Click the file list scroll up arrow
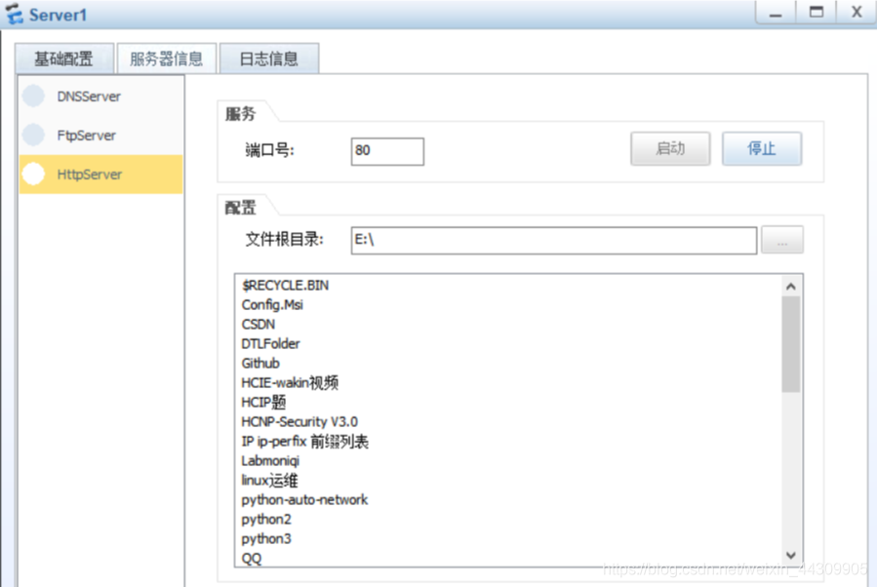Image resolution: width=877 pixels, height=587 pixels. pos(790,287)
